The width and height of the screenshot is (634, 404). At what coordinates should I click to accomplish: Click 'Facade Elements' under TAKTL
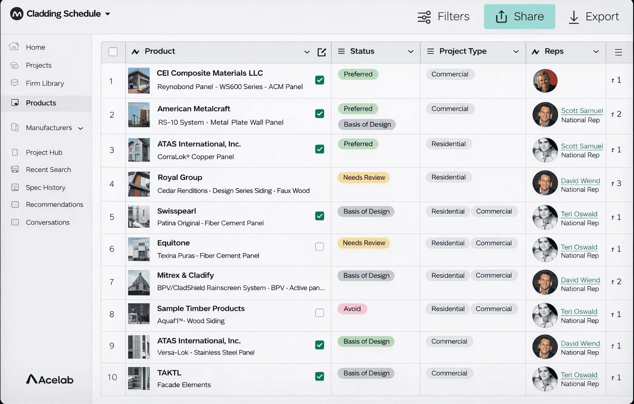click(184, 385)
